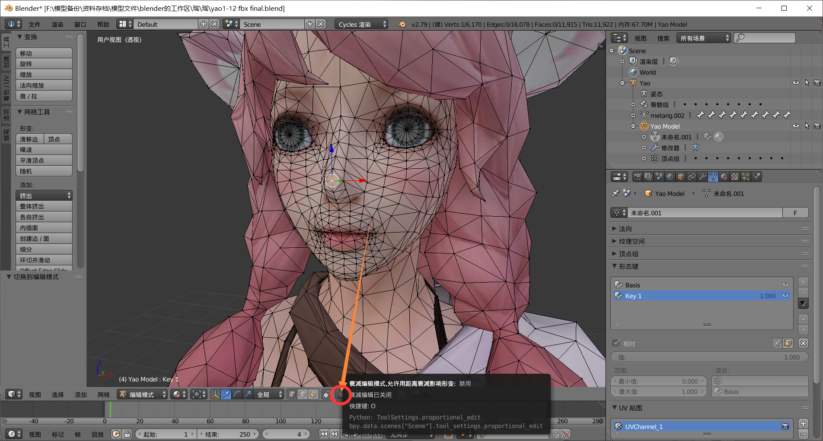823x441 pixels.
Task: Toggle the 3D manipulator widget icon
Action: click(x=215, y=394)
